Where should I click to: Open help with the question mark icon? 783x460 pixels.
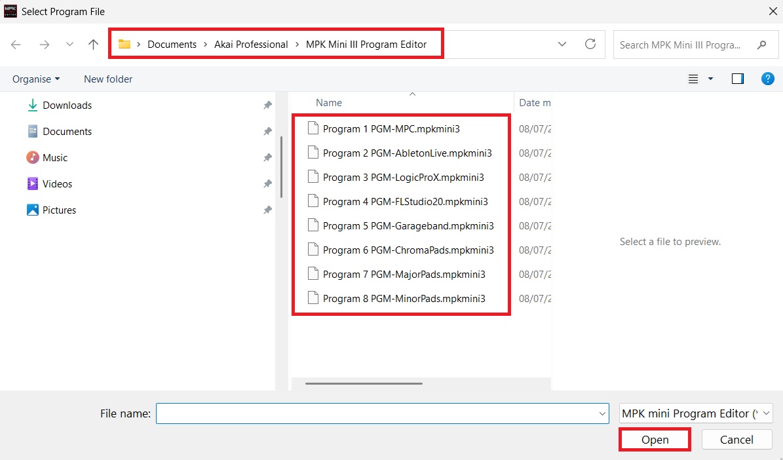(767, 79)
